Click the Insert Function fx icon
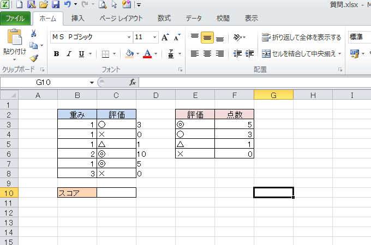Viewport: 371px width, 245px height. click(132, 82)
